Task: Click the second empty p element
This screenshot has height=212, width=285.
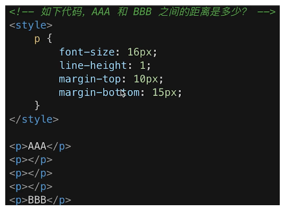Action: coord(31,173)
